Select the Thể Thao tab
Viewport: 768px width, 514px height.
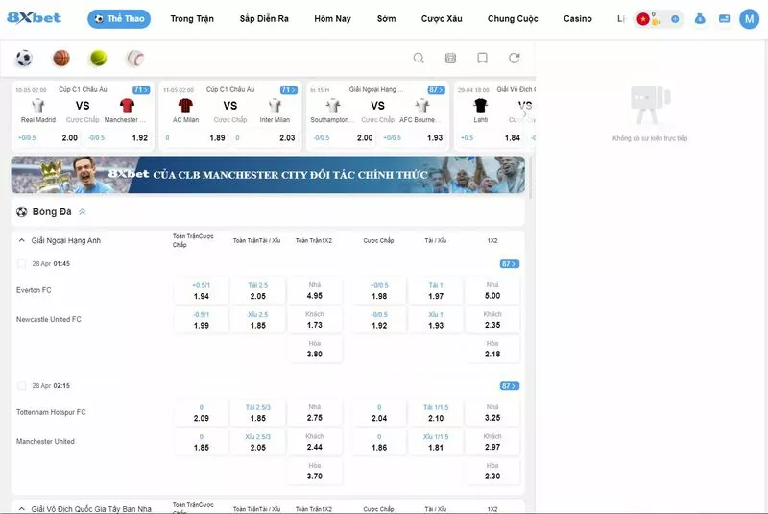[119, 18]
